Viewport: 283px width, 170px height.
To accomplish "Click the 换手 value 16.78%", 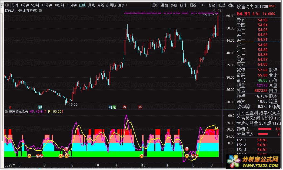I will pyautogui.click(x=261, y=96).
